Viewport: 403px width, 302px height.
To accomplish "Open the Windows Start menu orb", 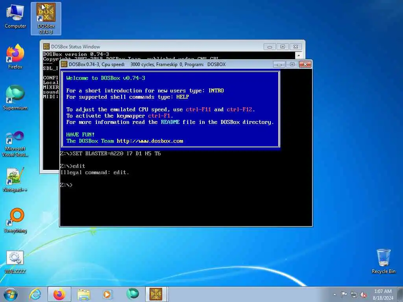I will click(11, 294).
